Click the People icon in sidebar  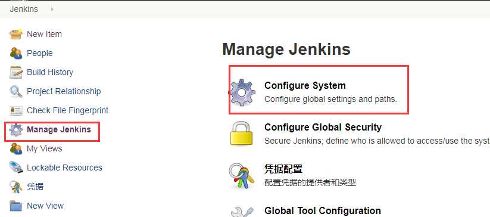pyautogui.click(x=16, y=53)
